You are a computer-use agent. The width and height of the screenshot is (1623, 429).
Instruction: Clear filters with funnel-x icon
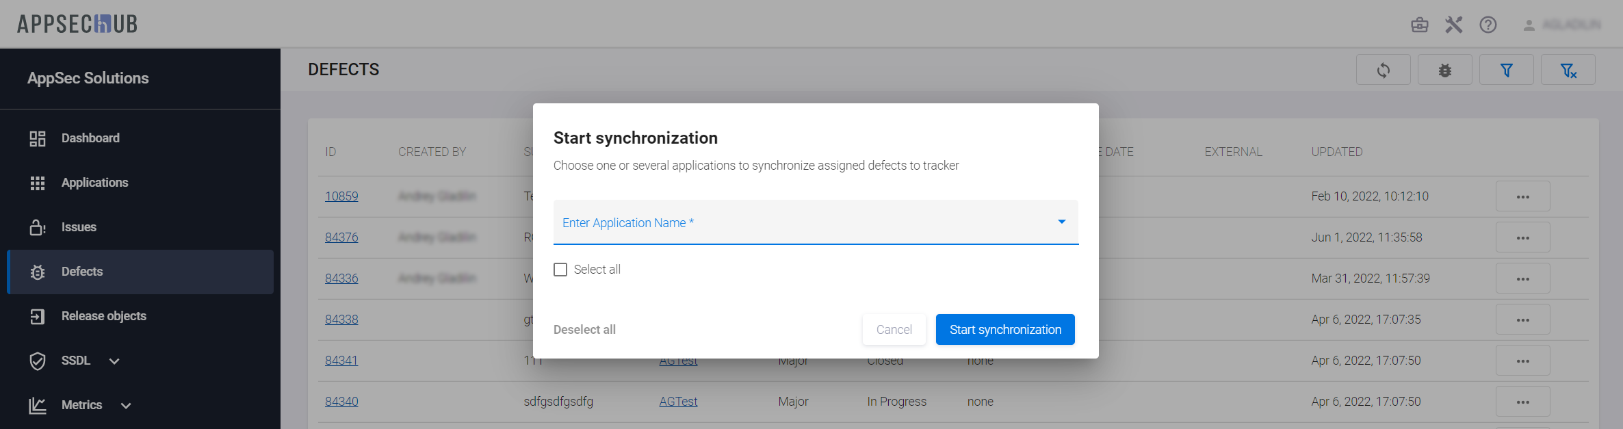click(1568, 70)
